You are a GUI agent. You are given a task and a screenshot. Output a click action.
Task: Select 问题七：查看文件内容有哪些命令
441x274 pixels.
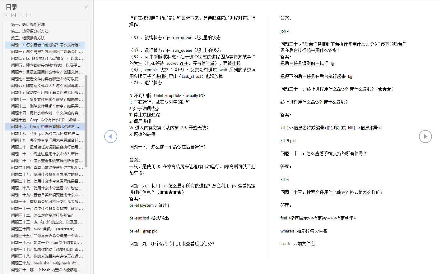click(45, 79)
